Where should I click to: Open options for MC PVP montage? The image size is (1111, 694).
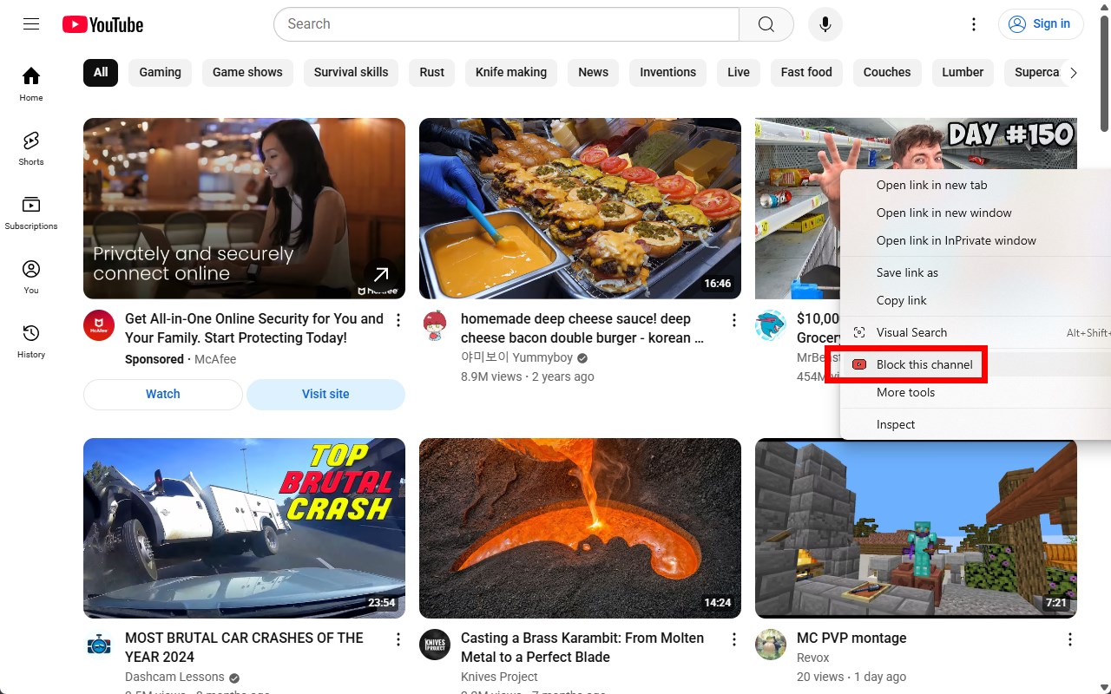1070,639
